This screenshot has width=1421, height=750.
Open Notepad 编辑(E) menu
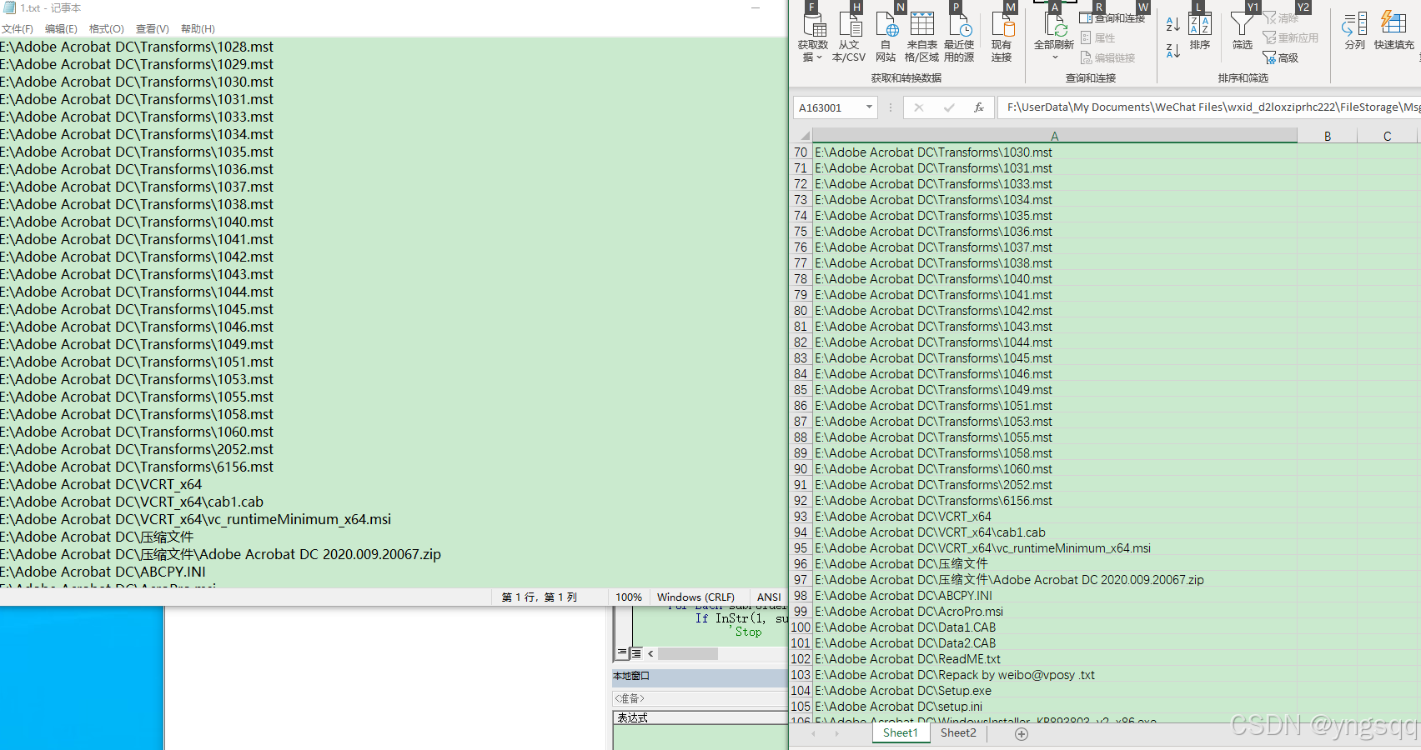[61, 29]
